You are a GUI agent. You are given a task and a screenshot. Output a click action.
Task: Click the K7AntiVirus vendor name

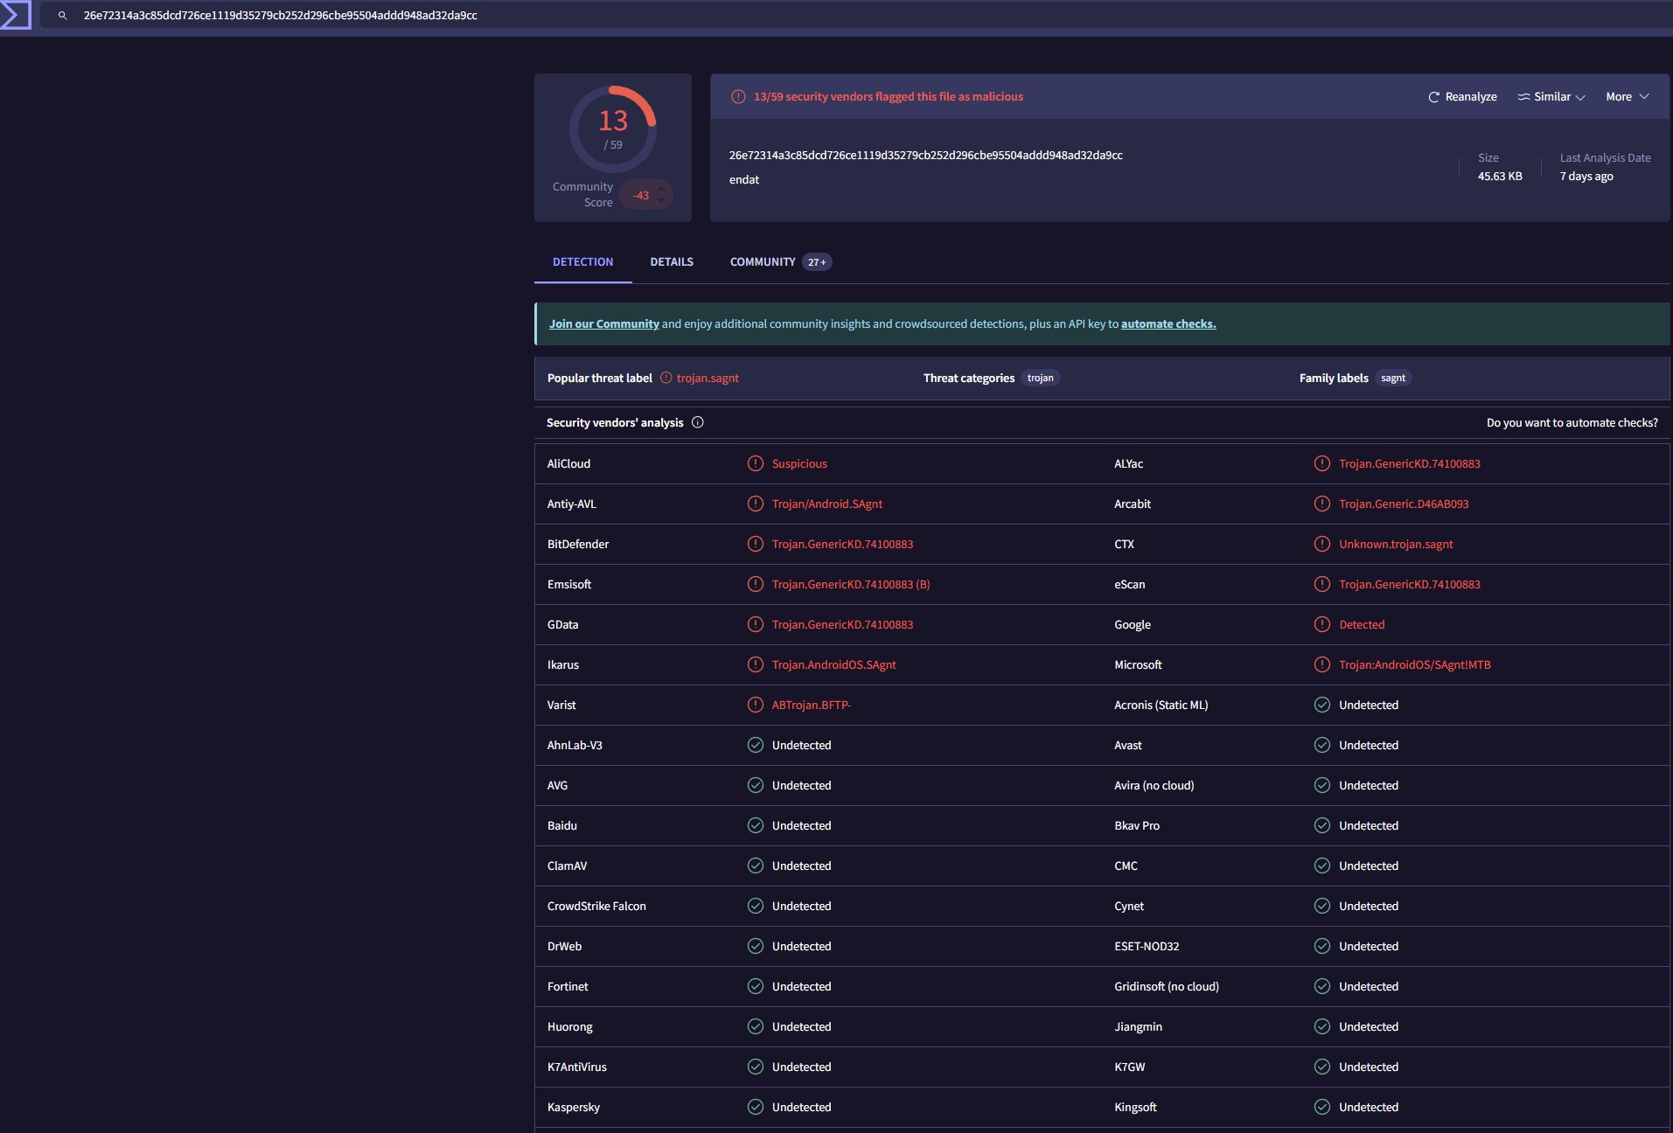(x=576, y=1067)
